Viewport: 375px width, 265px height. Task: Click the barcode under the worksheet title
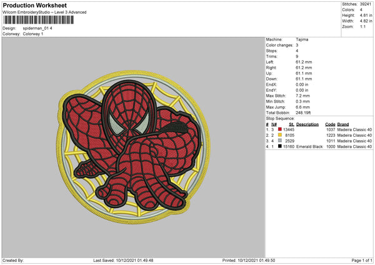pos(37,21)
